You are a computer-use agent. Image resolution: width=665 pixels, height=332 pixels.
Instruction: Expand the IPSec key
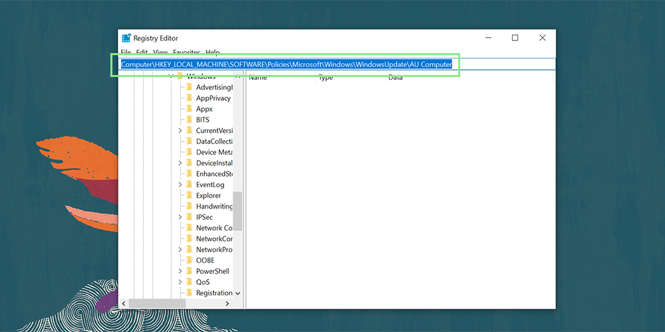click(180, 217)
